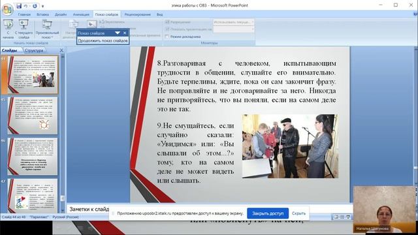Image resolution: width=418 pixels, height=235 pixels.
Task: Click the Save icon in quick access toolbar
Action: click(x=19, y=6)
